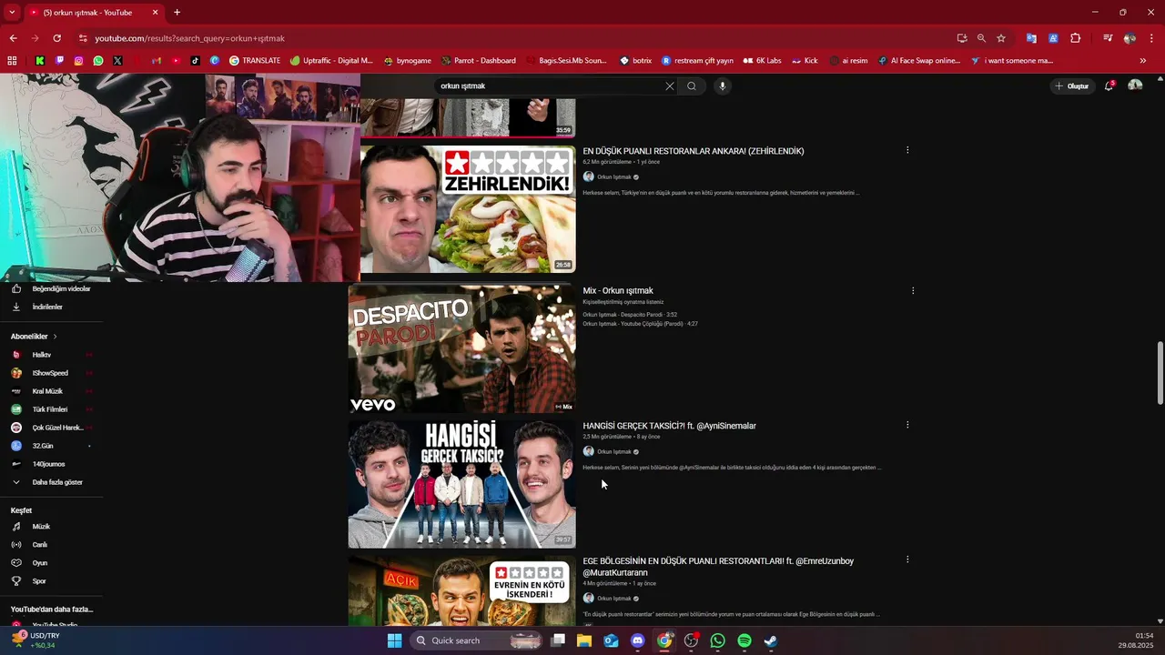This screenshot has height=655, width=1165.
Task: Reload the current page
Action: coord(56,38)
